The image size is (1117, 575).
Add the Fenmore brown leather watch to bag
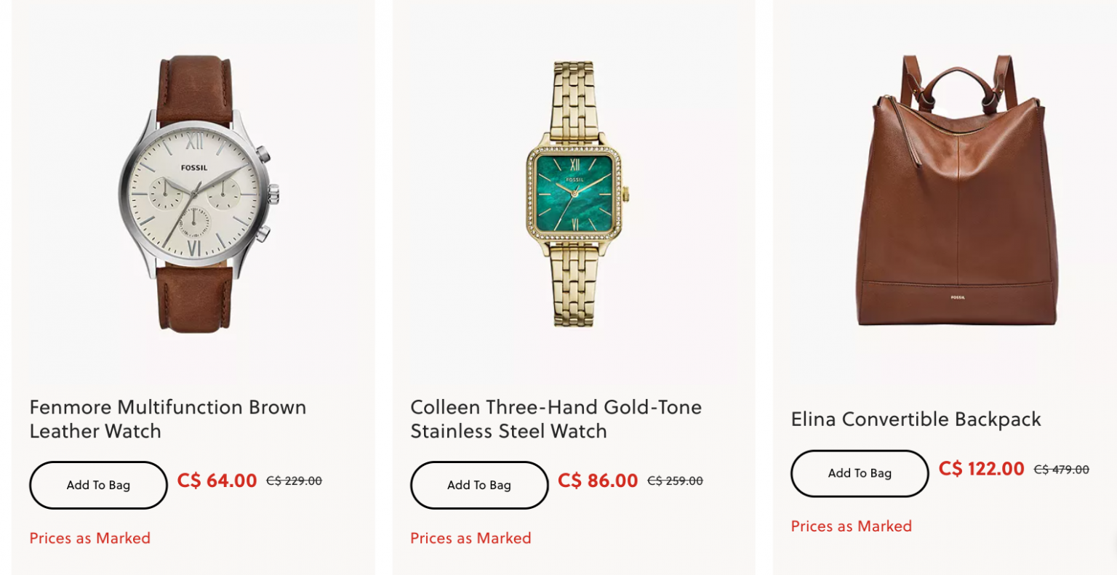[x=97, y=485]
